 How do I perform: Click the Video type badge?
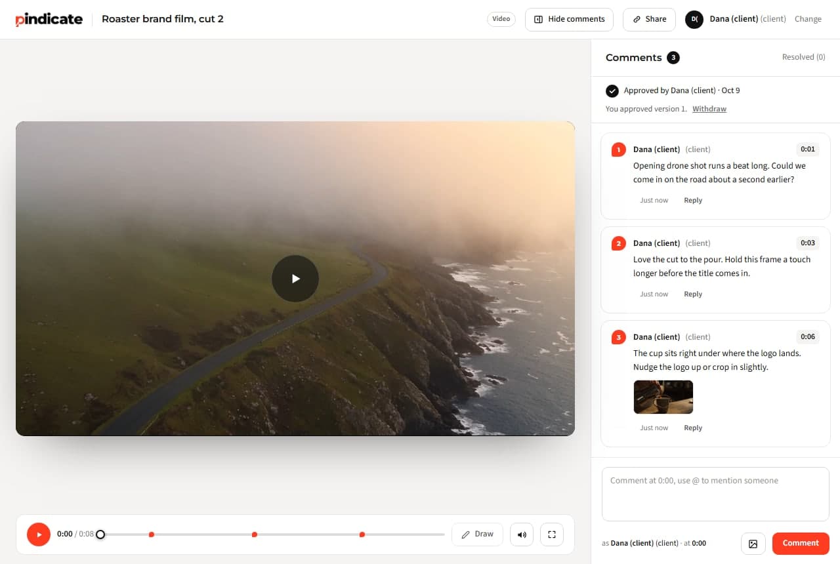(x=501, y=19)
